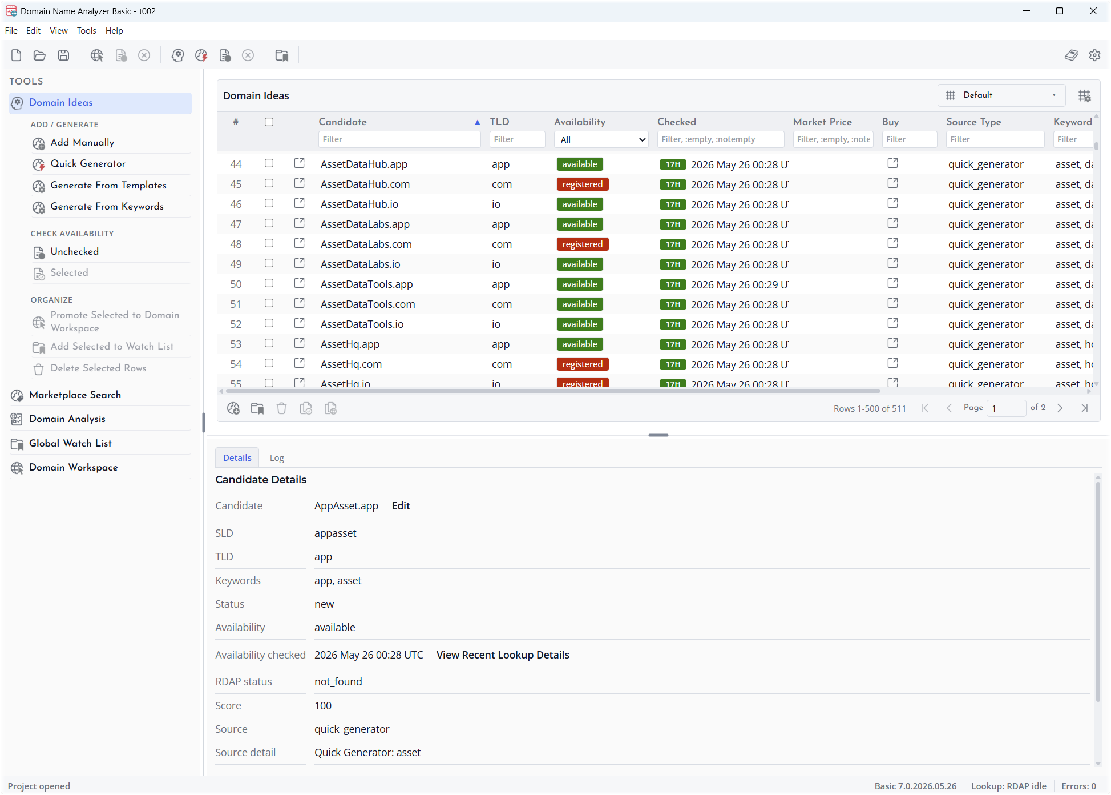This screenshot has width=1111, height=795.
Task: Click Generate From Keywords
Action: tap(111, 207)
